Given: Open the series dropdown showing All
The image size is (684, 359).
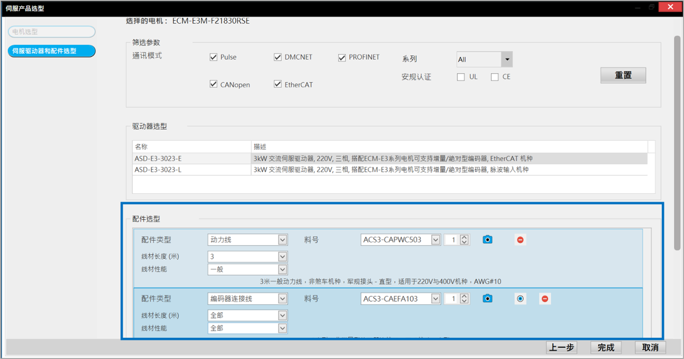Looking at the screenshot, I should pyautogui.click(x=507, y=60).
